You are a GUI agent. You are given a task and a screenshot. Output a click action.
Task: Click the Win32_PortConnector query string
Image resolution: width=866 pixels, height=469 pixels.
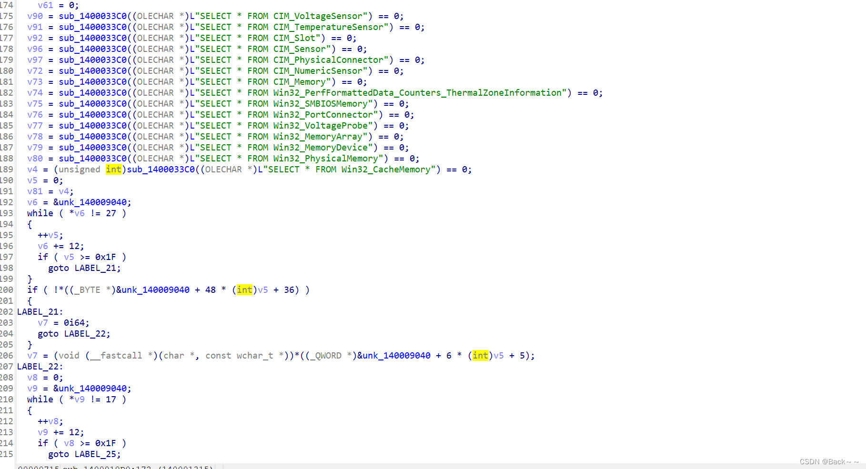(286, 115)
